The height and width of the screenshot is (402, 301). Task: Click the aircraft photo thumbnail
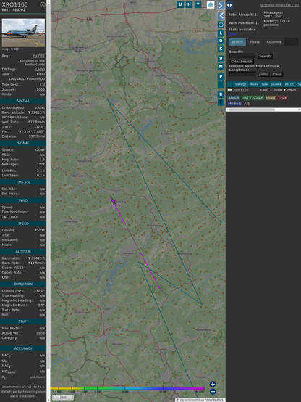point(23,33)
